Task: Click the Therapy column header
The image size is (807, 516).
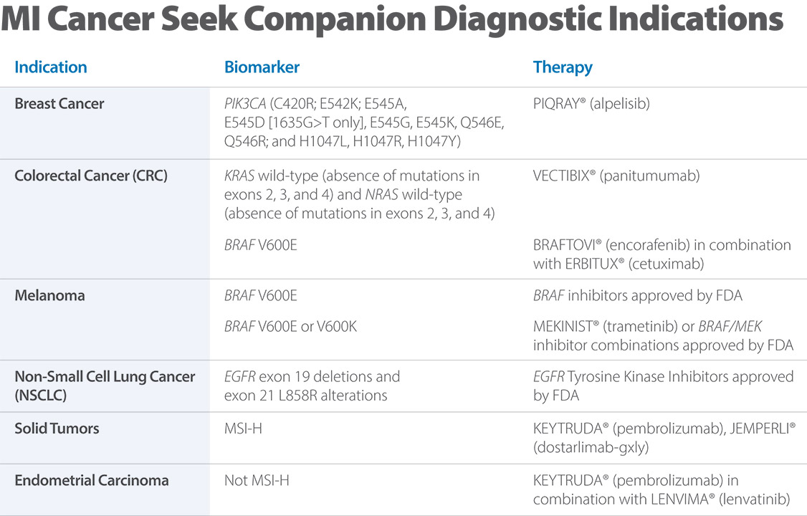Action: [x=563, y=67]
